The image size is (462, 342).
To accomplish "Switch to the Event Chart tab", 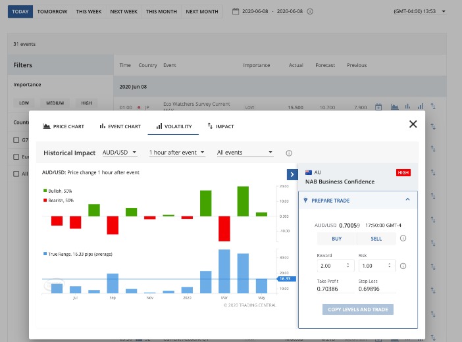I will (120, 126).
